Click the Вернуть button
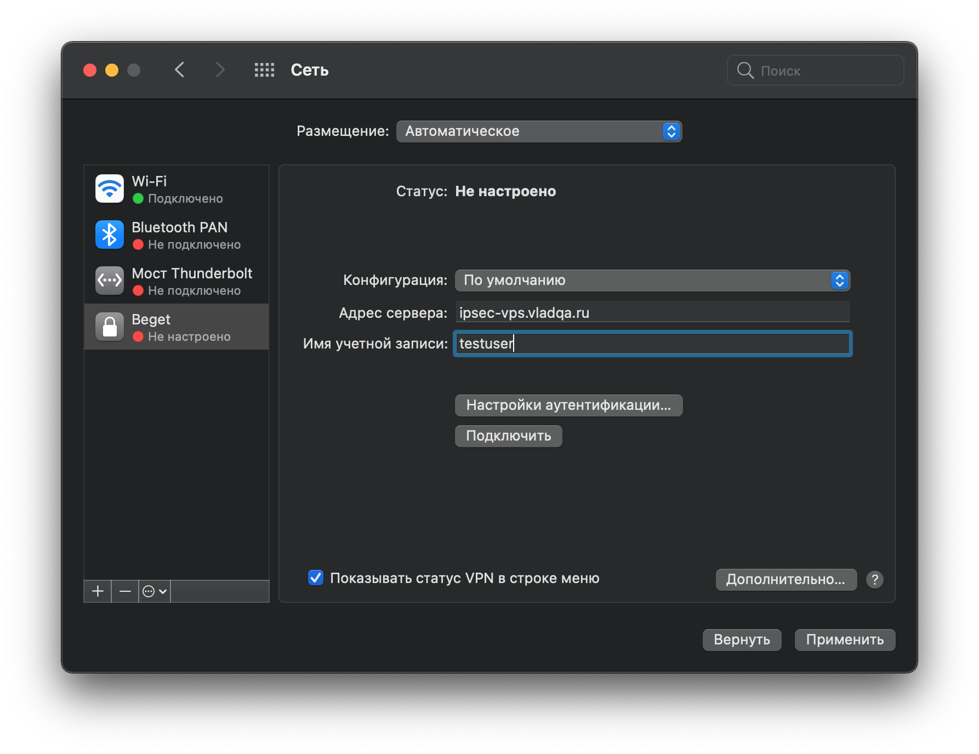Viewport: 979px width, 754px height. 742,639
